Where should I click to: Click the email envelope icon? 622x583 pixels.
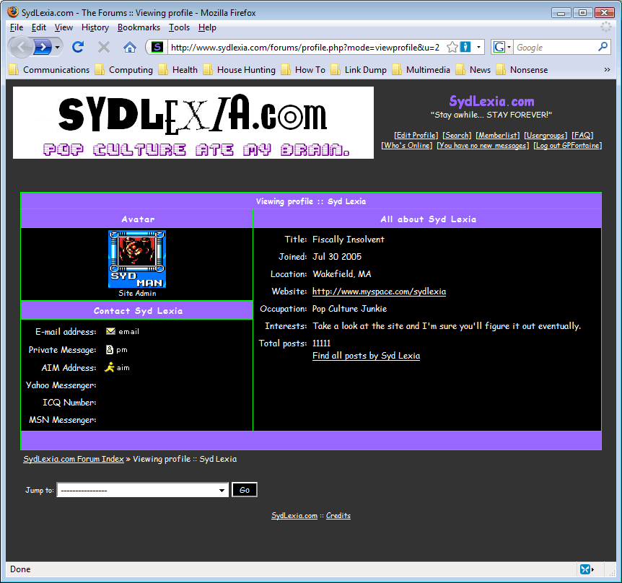[x=110, y=331]
